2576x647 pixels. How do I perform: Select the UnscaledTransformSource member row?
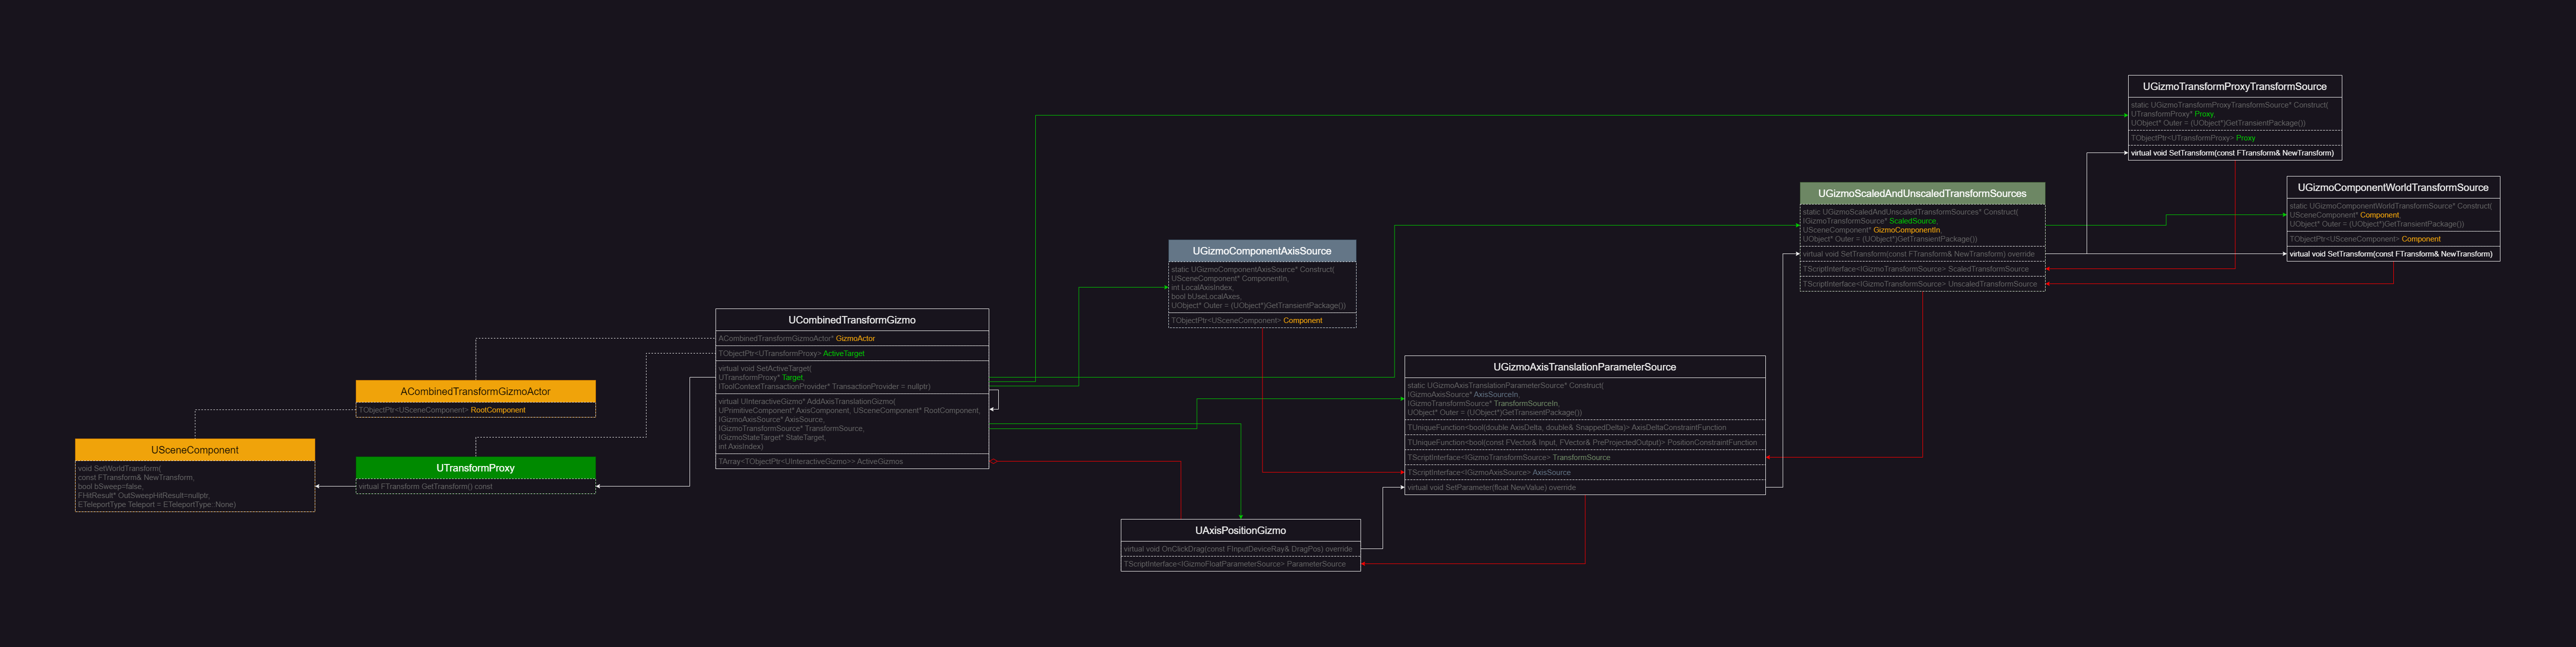(1921, 284)
